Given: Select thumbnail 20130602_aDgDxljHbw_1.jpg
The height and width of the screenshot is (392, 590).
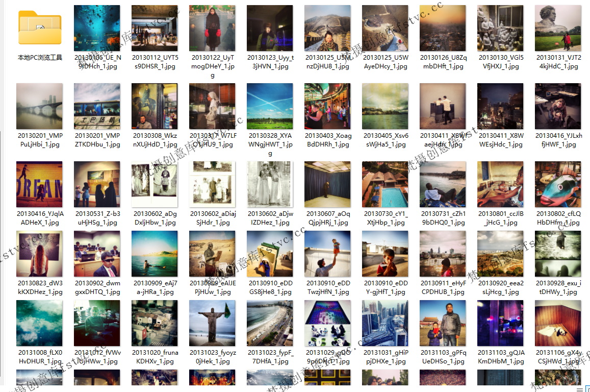Looking at the screenshot, I should click(x=155, y=184).
